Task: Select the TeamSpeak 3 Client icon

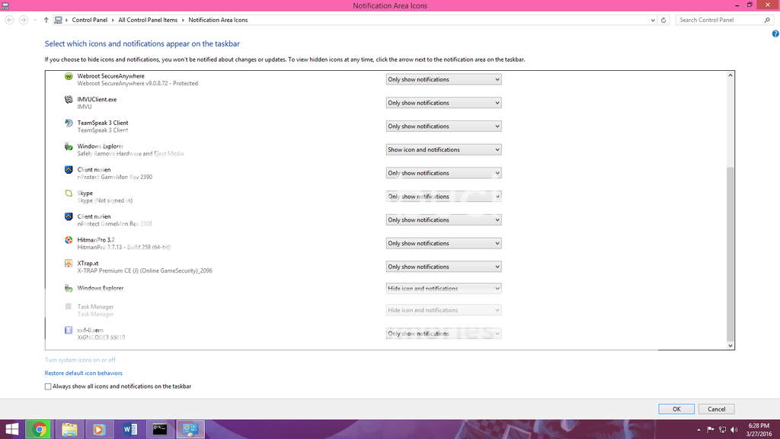Action: tap(69, 124)
